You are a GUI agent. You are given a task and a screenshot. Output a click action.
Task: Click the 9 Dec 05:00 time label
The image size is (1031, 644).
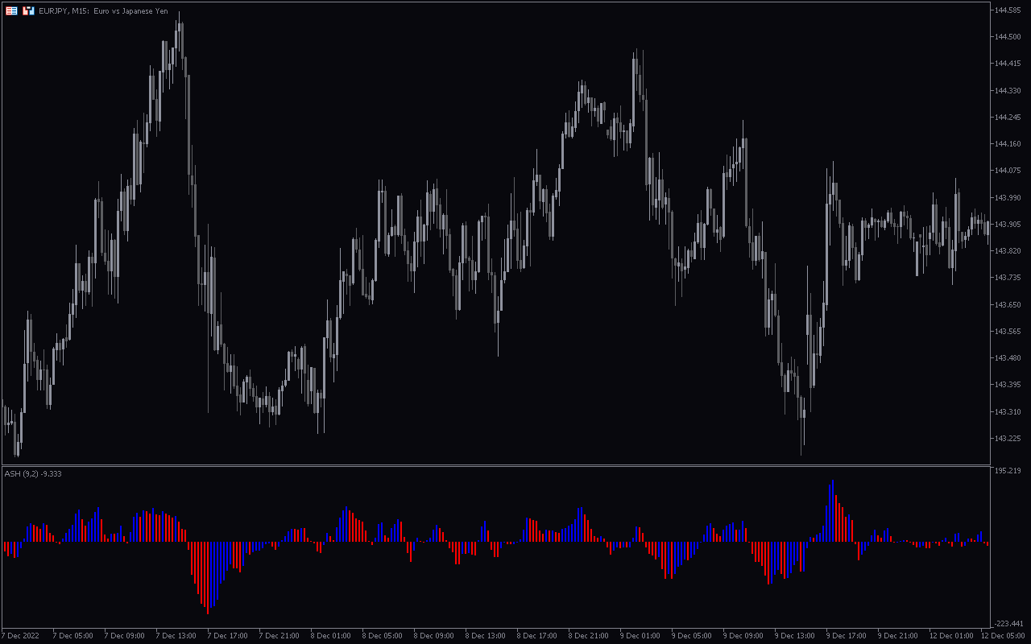click(x=691, y=635)
